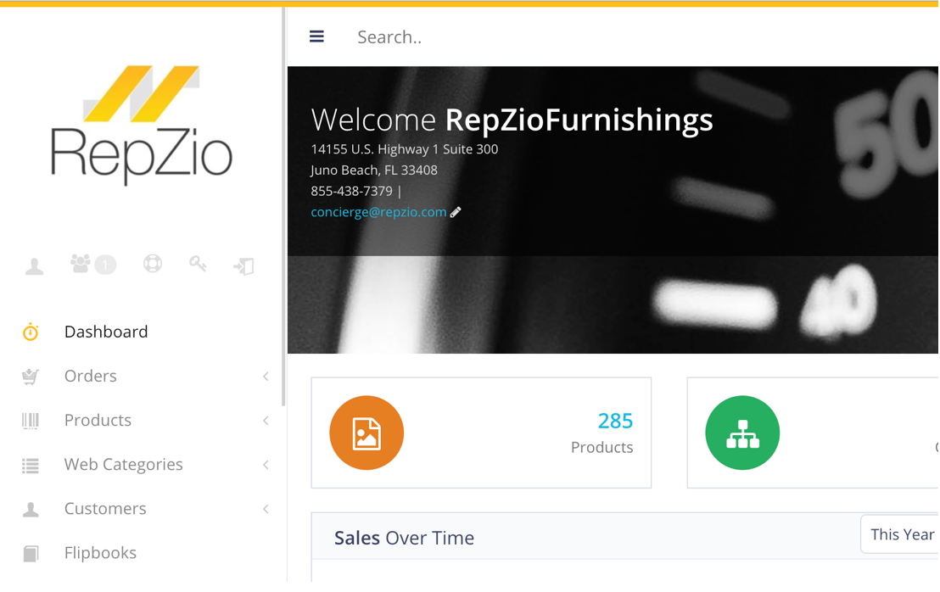Click the Sales Over Time heading
The image size is (940, 592).
point(404,538)
